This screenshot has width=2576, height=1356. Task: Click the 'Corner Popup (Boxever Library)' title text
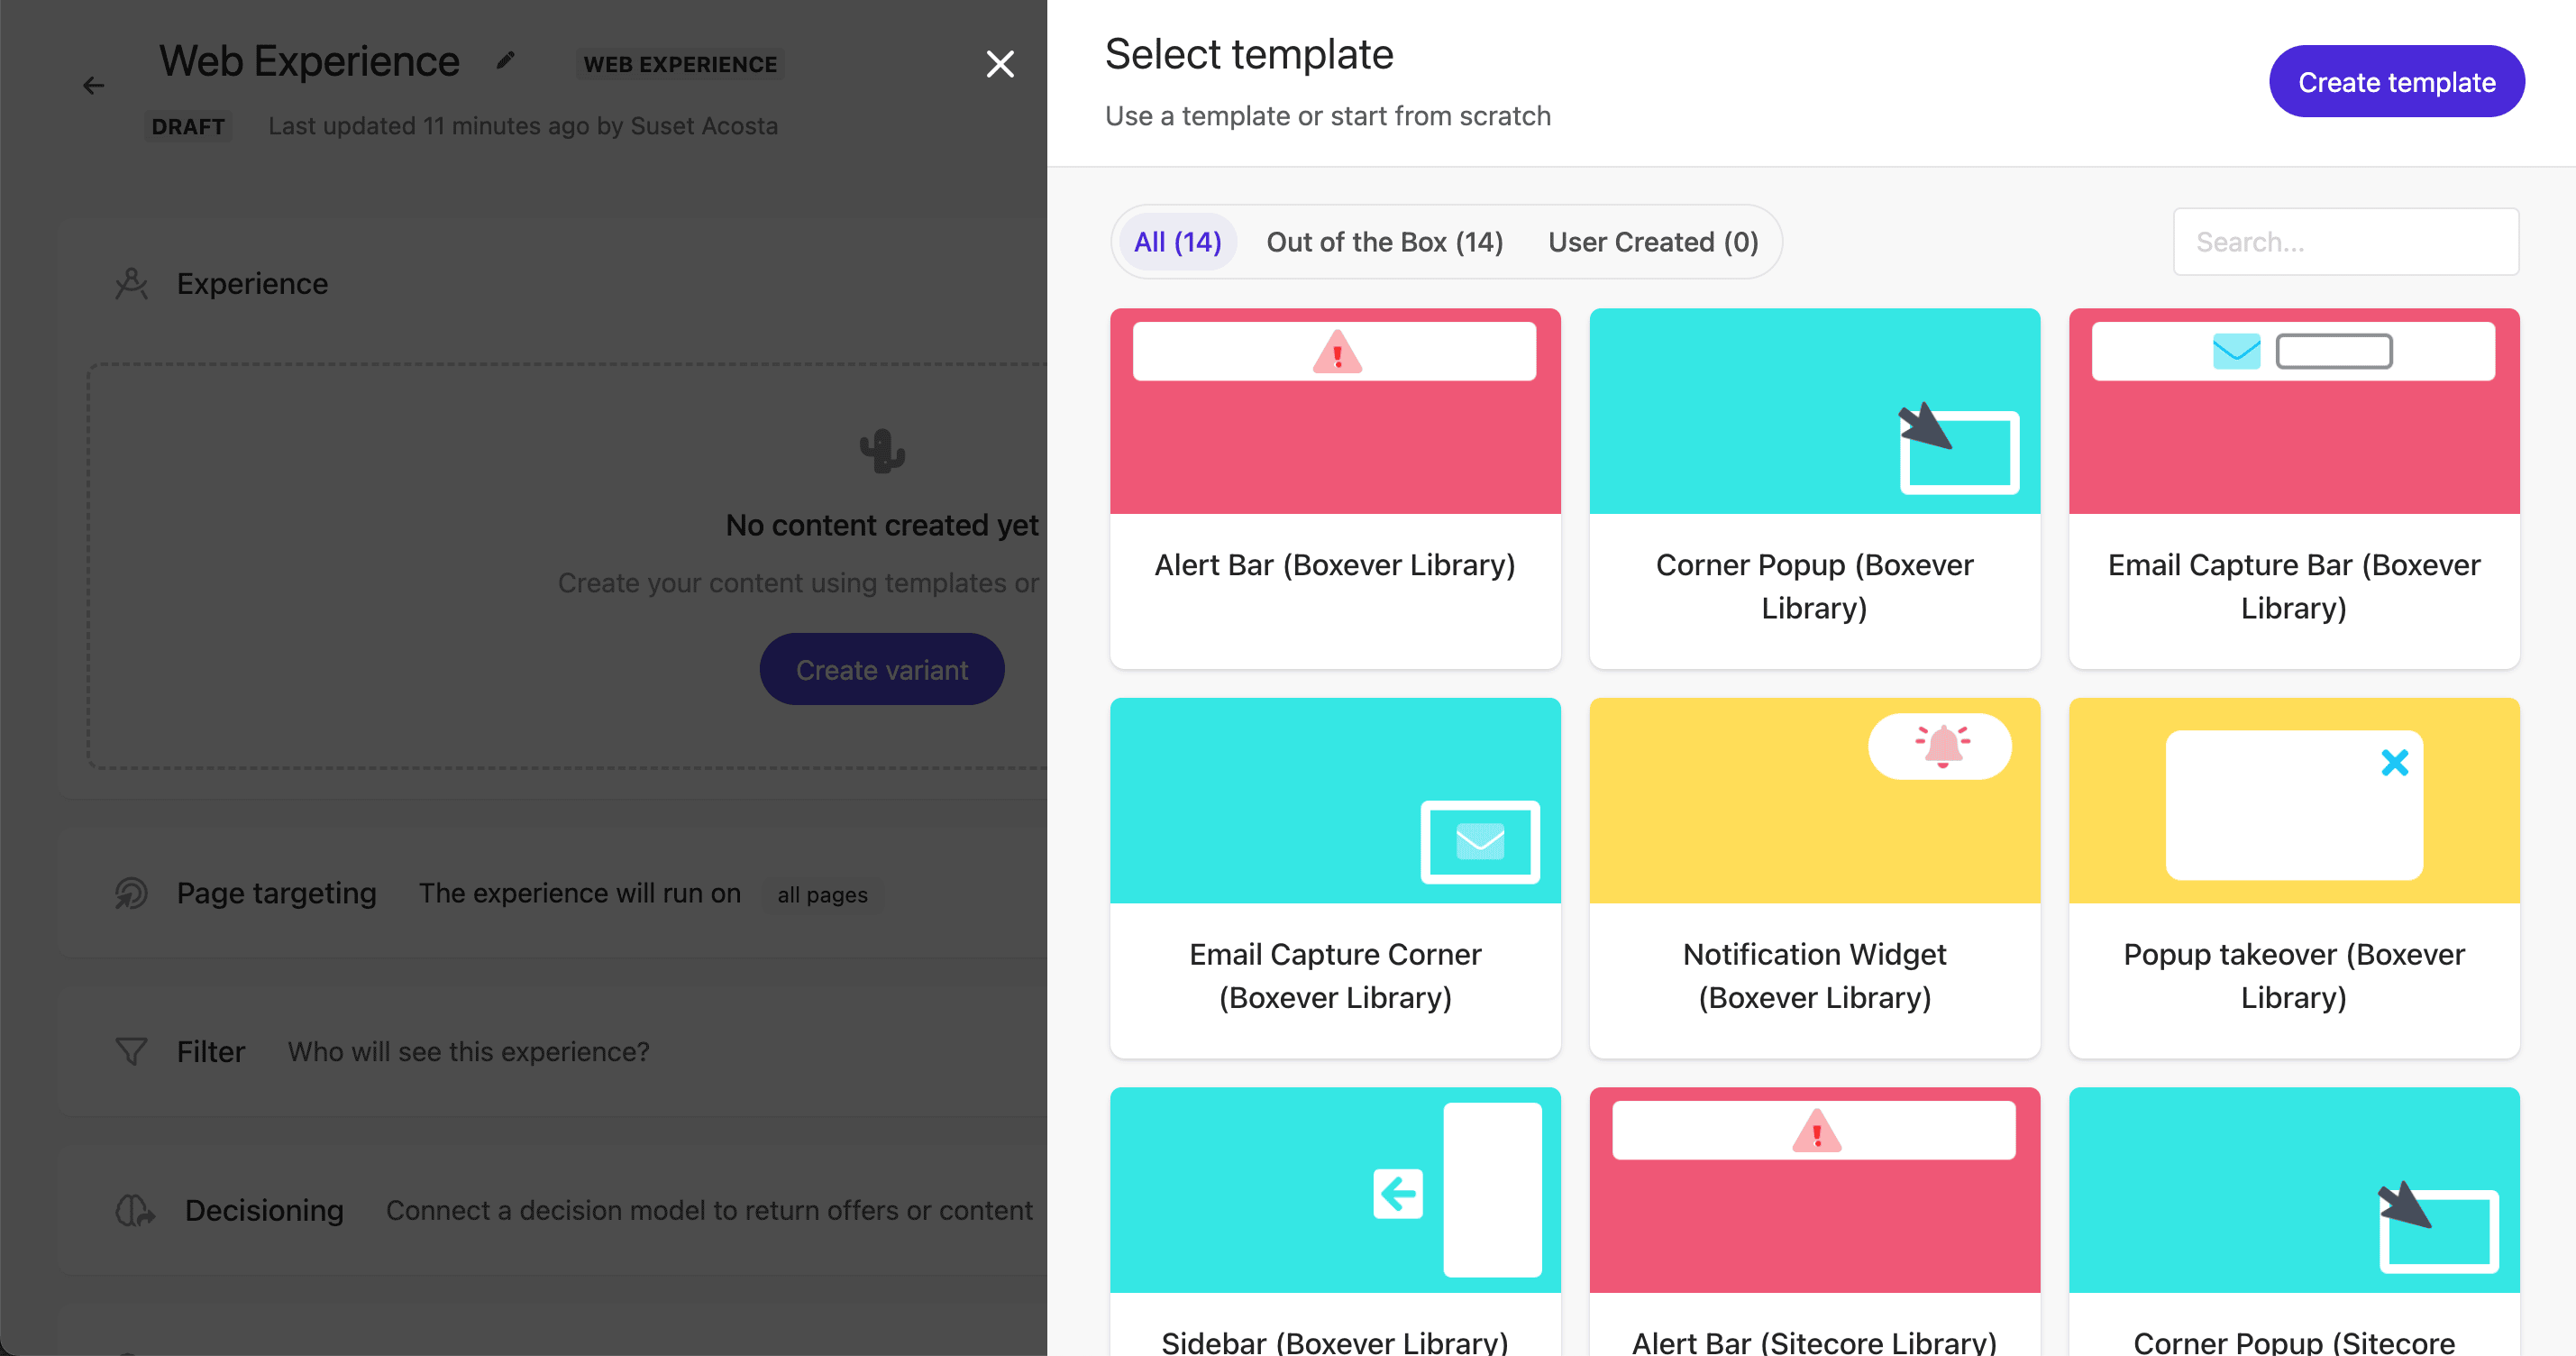pos(1814,586)
